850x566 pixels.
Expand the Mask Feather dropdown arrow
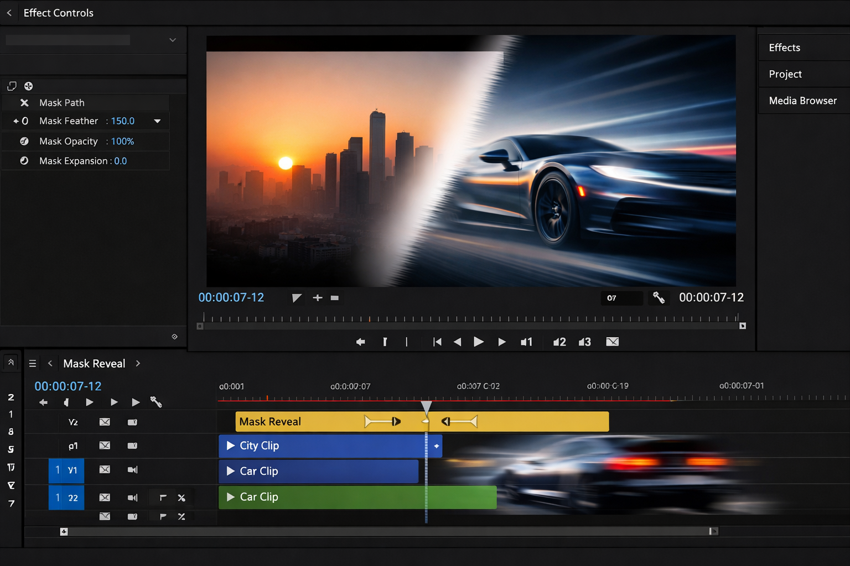tap(157, 120)
